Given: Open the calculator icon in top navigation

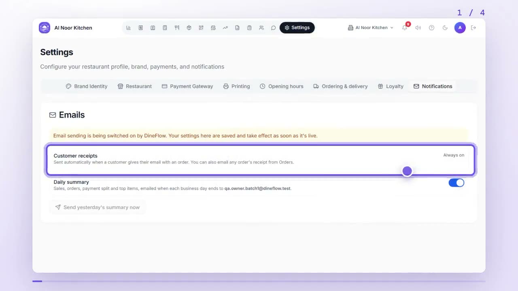Looking at the screenshot, I should coord(165,28).
